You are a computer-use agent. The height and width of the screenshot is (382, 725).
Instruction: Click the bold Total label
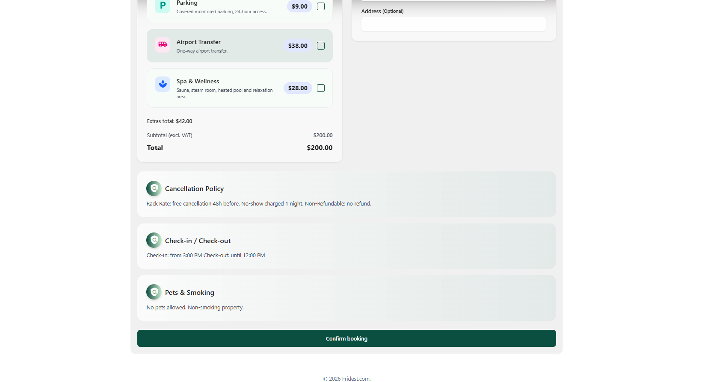point(155,148)
